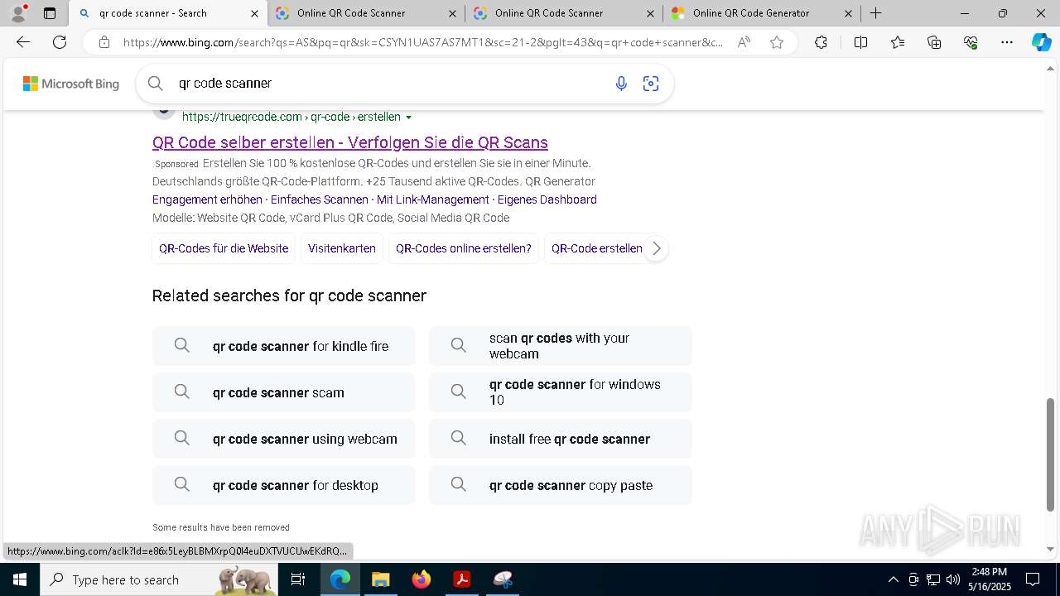This screenshot has height=596, width=1060.
Task: Open the Mit Link-Management link
Action: tap(433, 199)
